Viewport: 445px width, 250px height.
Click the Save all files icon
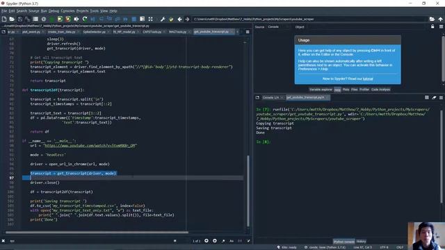click(28, 19)
